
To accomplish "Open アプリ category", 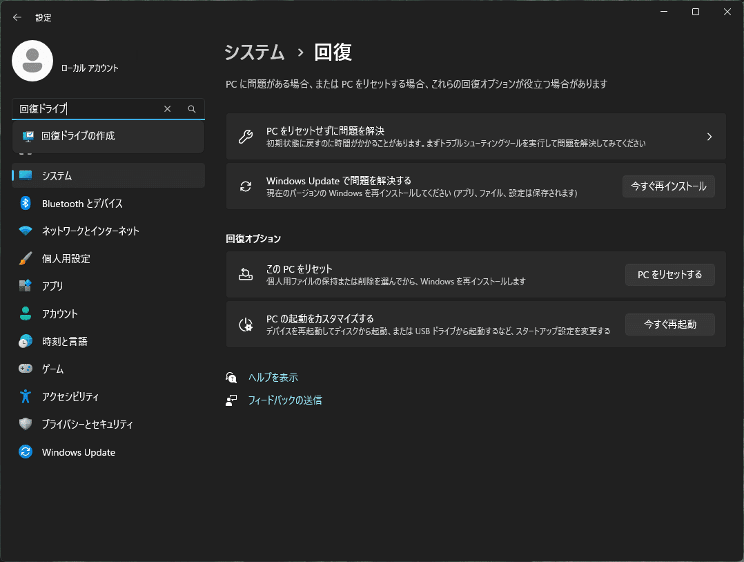I will click(108, 286).
